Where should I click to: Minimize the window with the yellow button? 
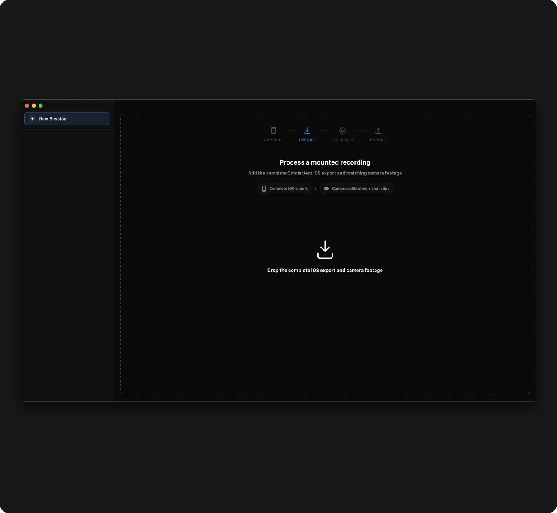point(34,106)
